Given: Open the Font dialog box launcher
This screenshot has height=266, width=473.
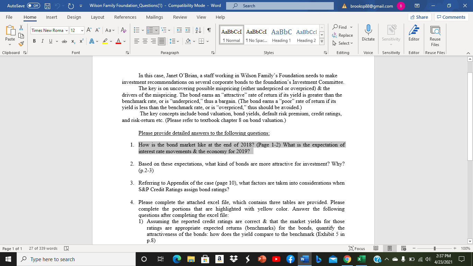Looking at the screenshot, I should tap(127, 53).
